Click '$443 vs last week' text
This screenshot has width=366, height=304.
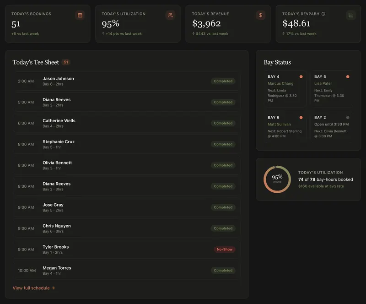coord(210,33)
